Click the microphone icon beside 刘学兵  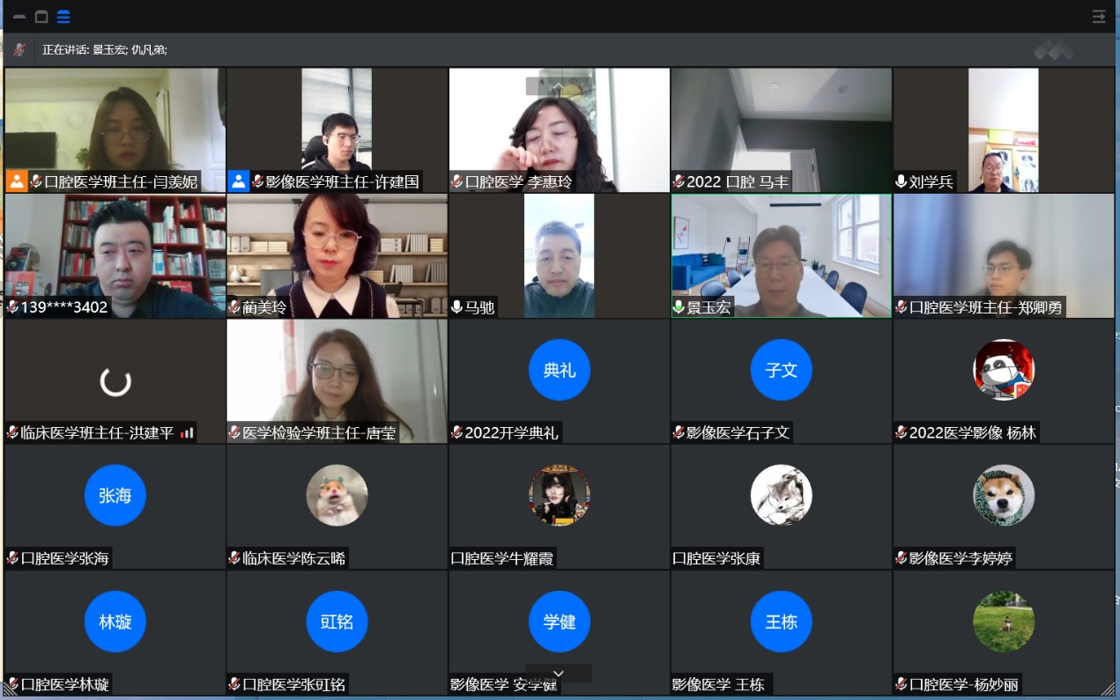pos(901,182)
